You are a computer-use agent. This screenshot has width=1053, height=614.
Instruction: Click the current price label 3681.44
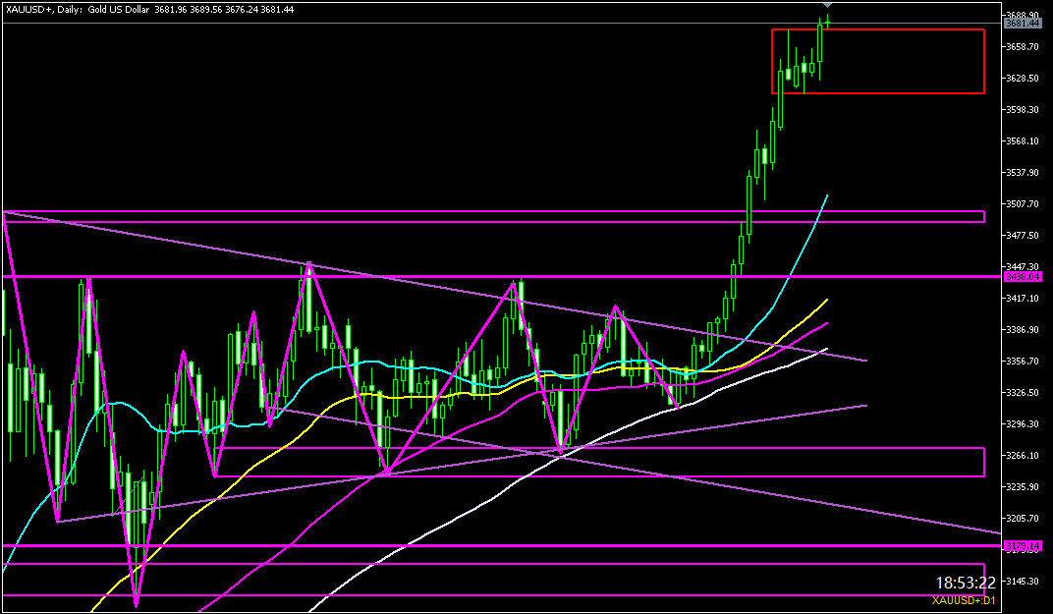point(1022,24)
